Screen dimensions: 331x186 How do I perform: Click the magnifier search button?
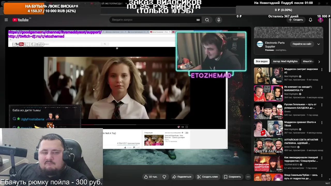click(207, 20)
